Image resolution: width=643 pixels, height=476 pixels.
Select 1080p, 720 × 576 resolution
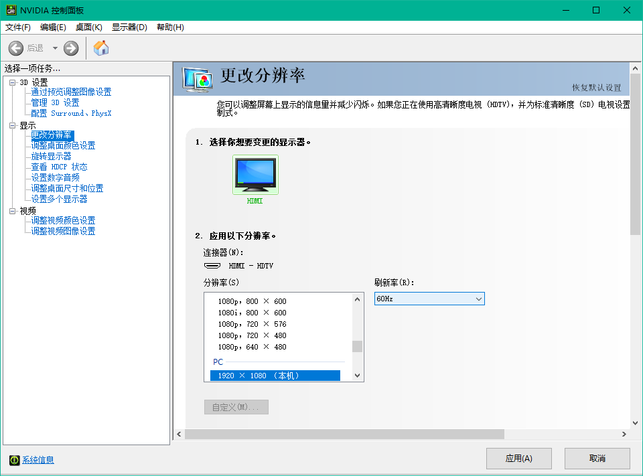[252, 324]
